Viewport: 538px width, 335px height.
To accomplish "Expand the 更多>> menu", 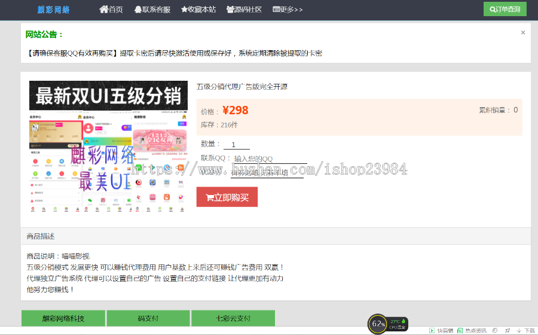I will (288, 10).
